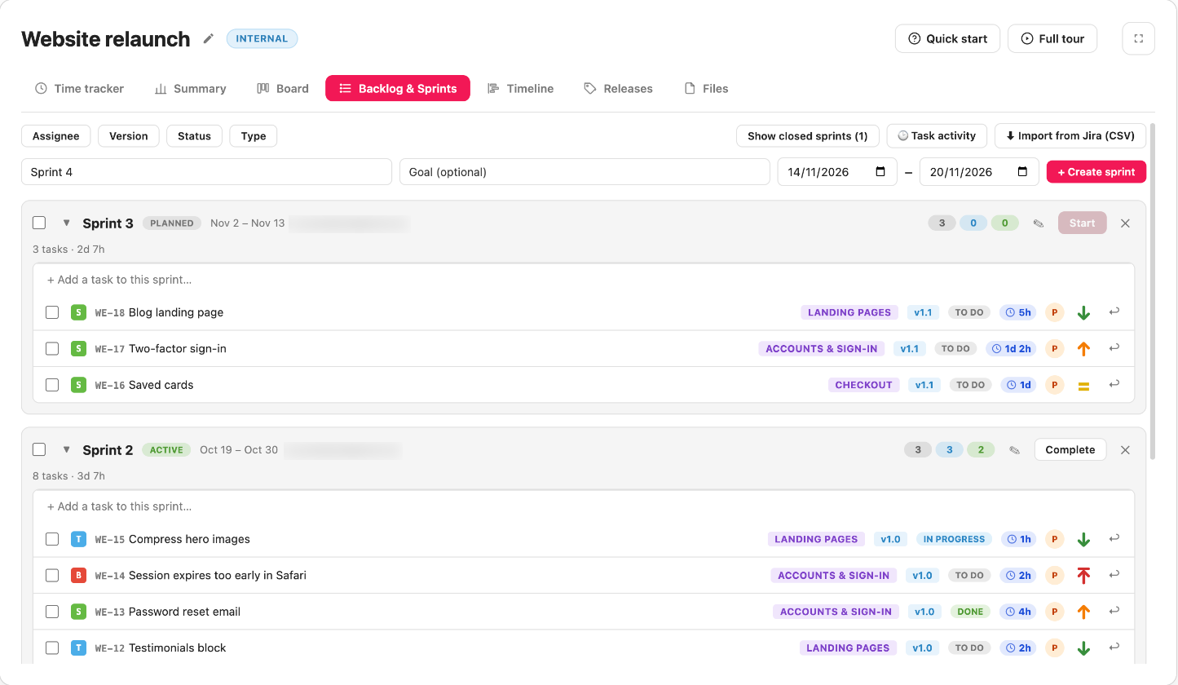Select the Sprint 2 checkbox
1178x685 pixels.
click(39, 449)
